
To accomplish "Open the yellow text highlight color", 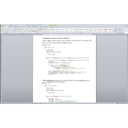I will (x=27, y=31).
